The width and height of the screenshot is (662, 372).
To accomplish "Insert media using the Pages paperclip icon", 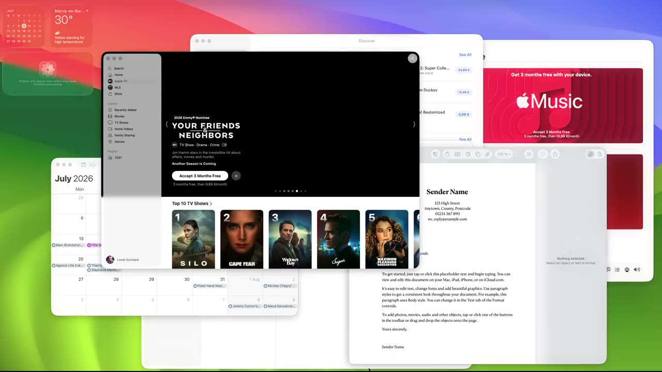I will click(487, 154).
